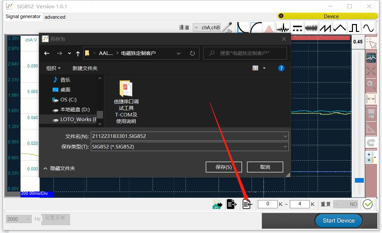Select the pointer cursor tool
This screenshot has width=382, height=233.
[371, 43]
